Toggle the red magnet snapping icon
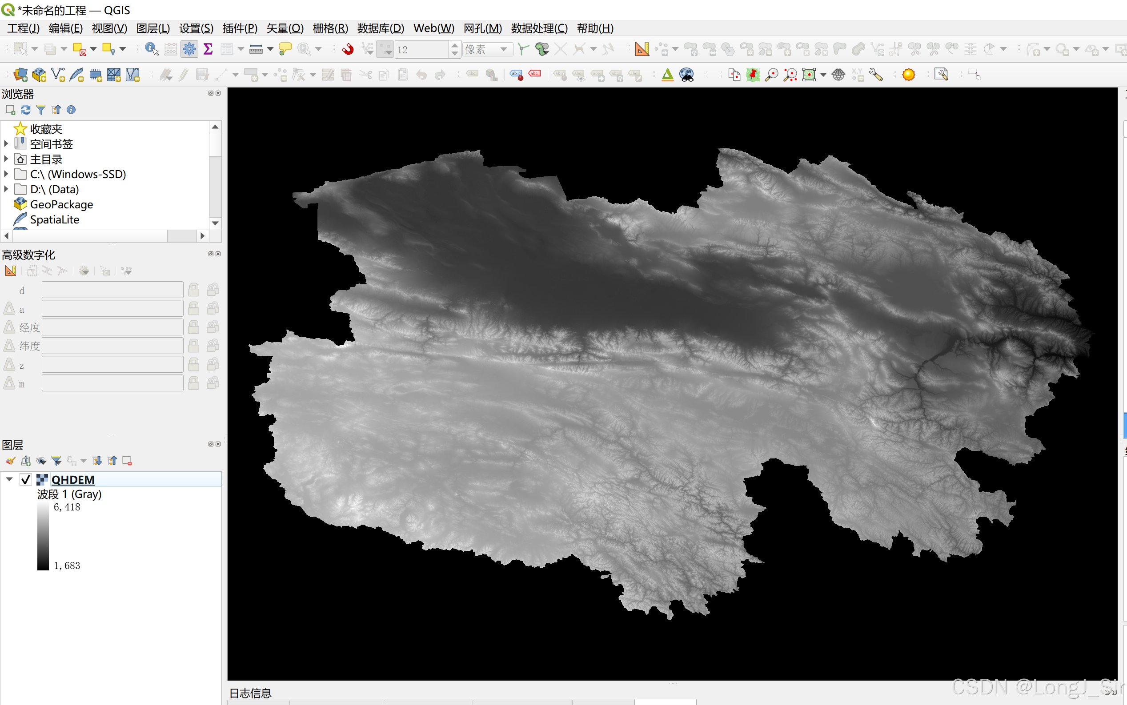 click(348, 48)
